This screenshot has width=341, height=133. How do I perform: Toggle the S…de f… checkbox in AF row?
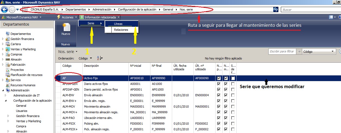(233, 78)
